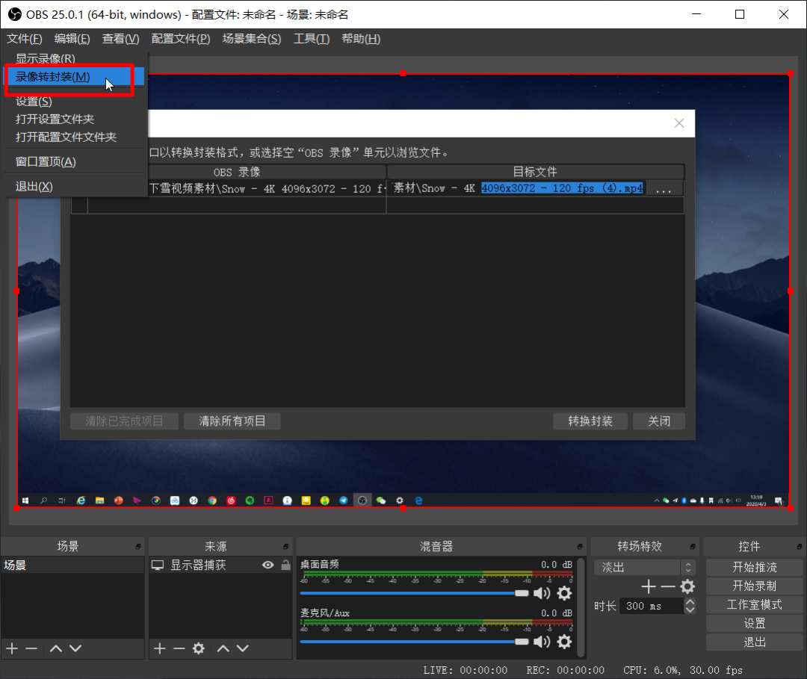Viewport: 807px width, 679px height.
Task: Open 麦克风/Aux audio settings gear
Action: (x=564, y=642)
